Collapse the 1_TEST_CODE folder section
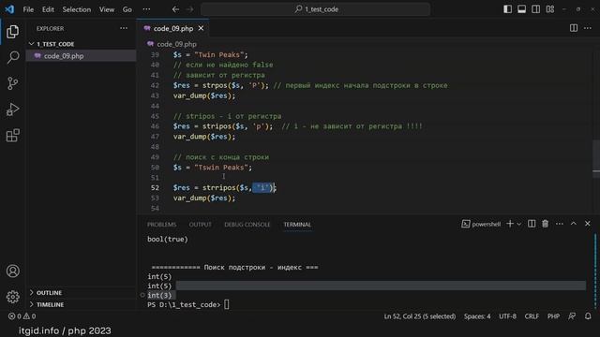The height and width of the screenshot is (337, 600). (82, 44)
